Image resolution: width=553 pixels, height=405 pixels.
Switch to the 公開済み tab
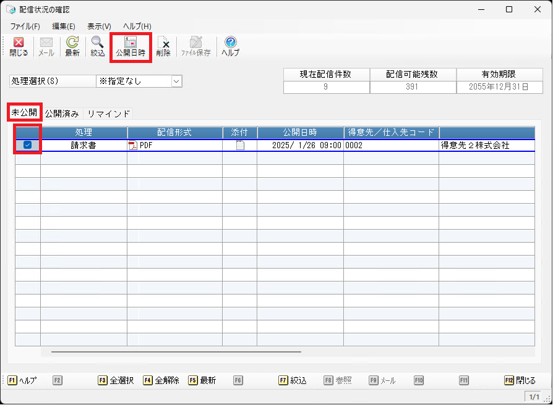point(62,114)
